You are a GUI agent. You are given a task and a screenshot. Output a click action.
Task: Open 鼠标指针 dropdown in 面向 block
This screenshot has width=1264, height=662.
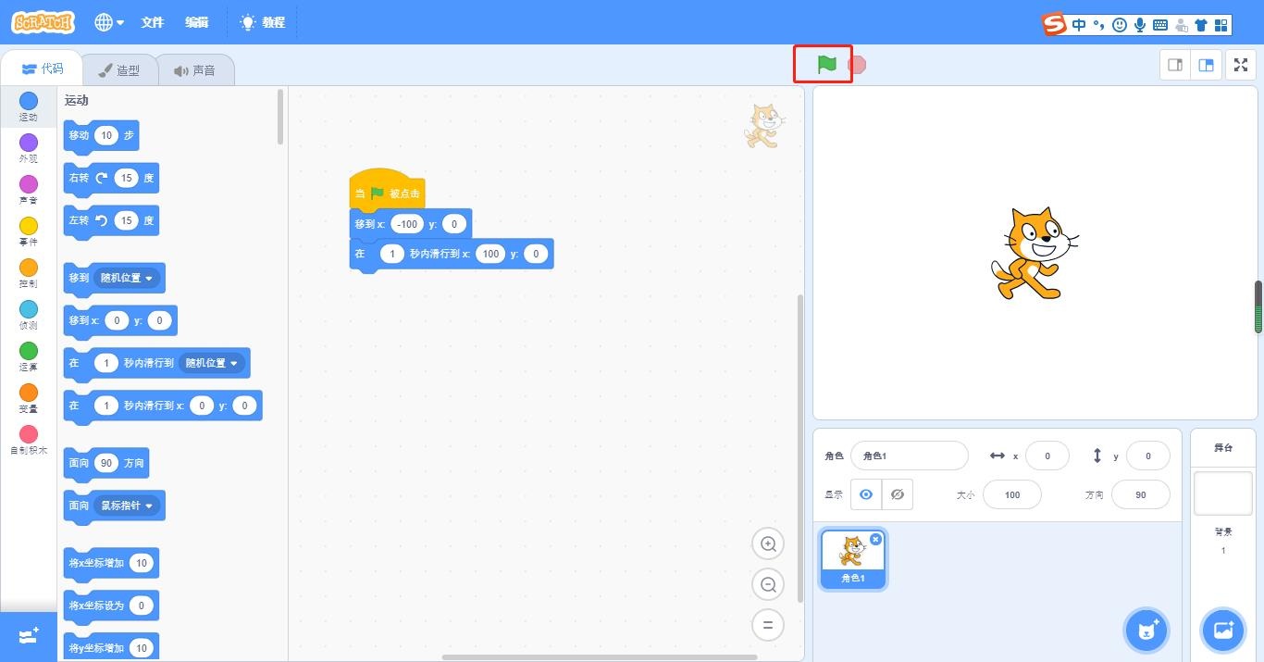point(128,506)
